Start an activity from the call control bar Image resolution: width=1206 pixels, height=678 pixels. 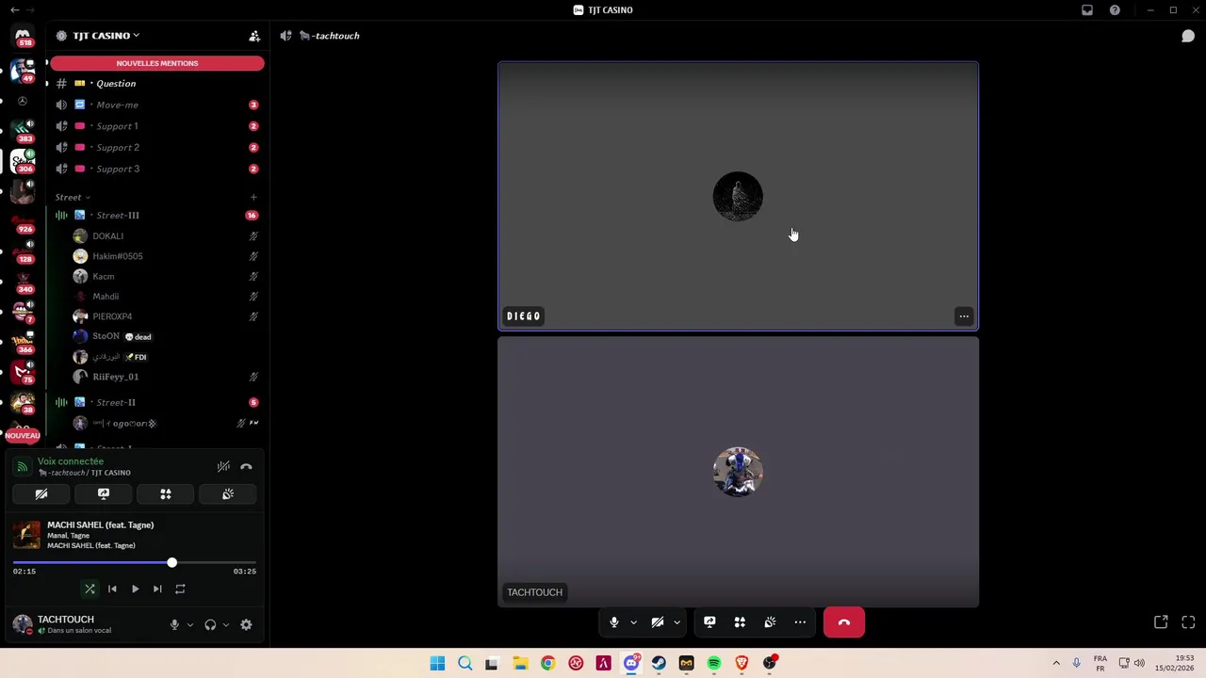coord(740,622)
